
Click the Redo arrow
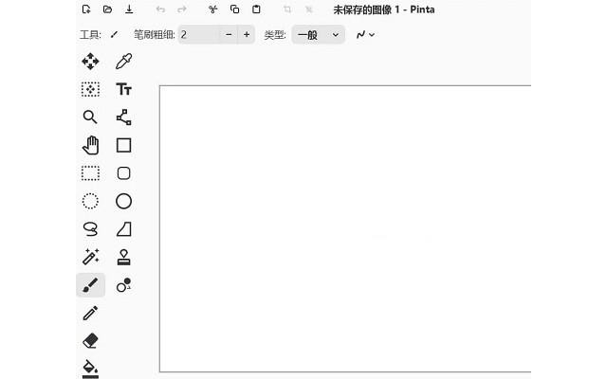(181, 9)
